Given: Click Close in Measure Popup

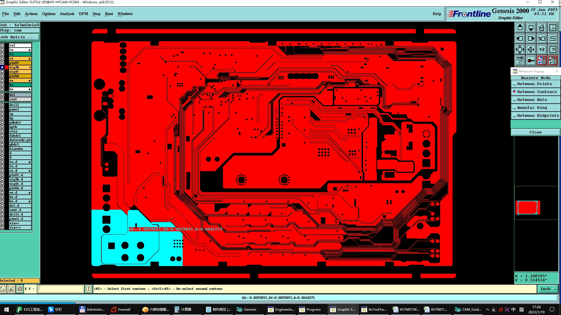Looking at the screenshot, I should 535,132.
